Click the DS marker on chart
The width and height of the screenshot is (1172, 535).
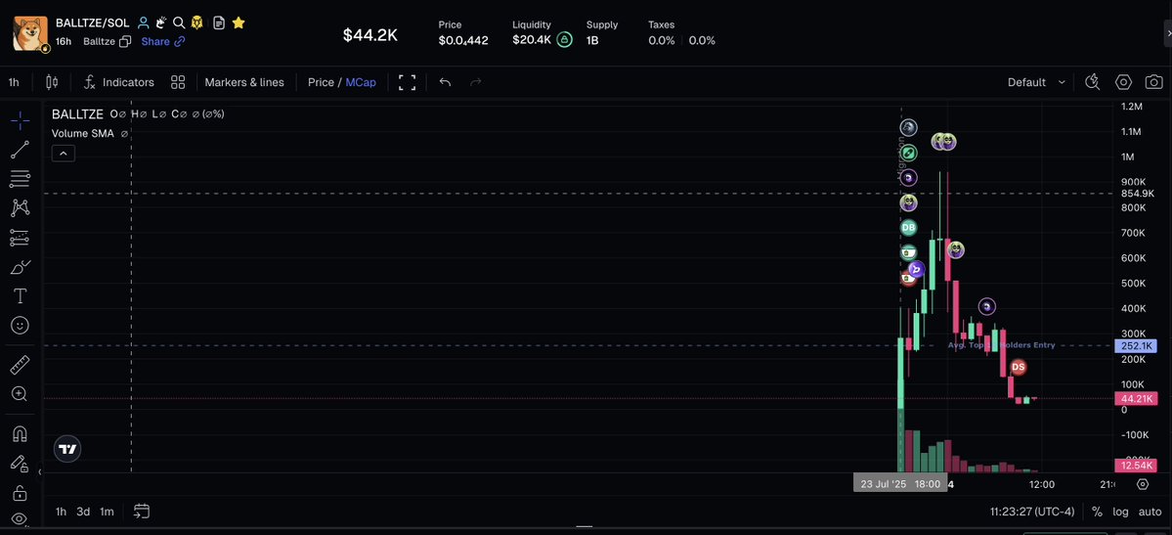pos(1018,368)
